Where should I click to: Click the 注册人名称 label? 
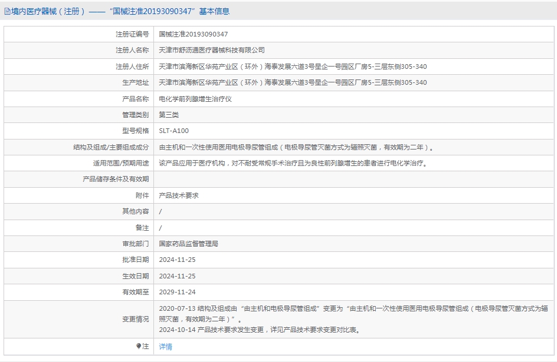132,50
